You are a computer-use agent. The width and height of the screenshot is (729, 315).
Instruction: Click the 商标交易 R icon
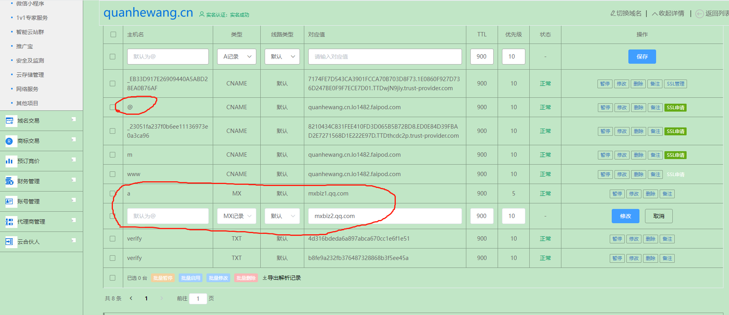(10, 141)
